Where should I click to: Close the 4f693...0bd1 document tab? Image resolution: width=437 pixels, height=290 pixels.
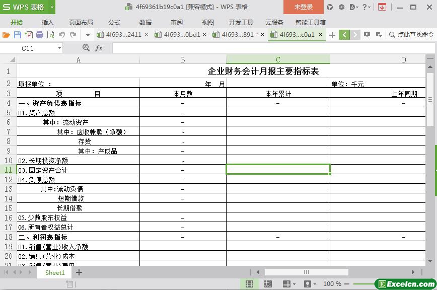(x=204, y=35)
